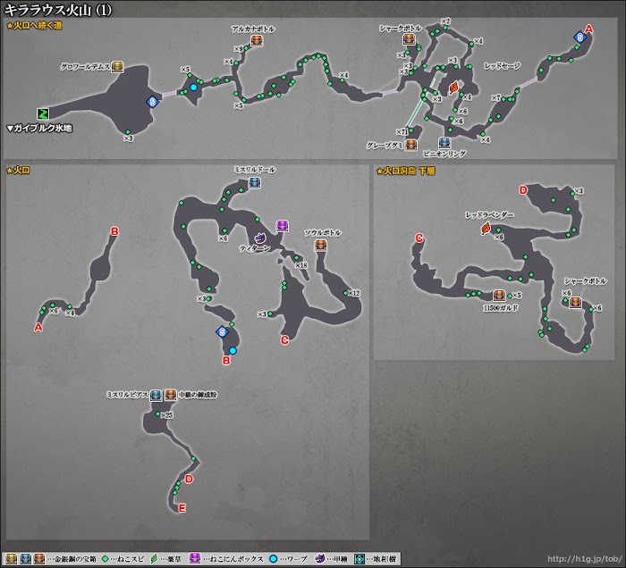Select the ★火口洞窟 下層 section heading
The image size is (626, 568).
tap(406, 171)
